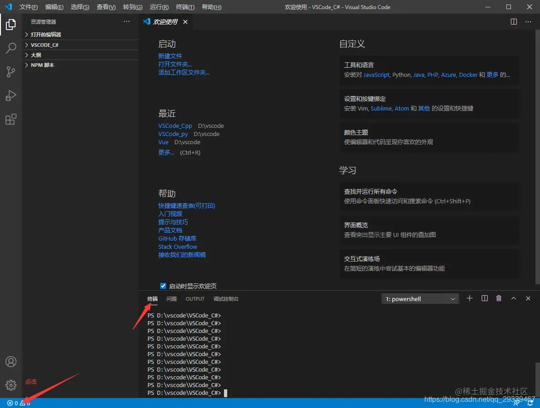Open the Stack Overflow link
This screenshot has width=540, height=408.
coord(178,247)
